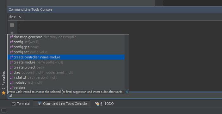Choose zf create project path suggestion
Viewport: 222px width, 114px height.
point(66,67)
